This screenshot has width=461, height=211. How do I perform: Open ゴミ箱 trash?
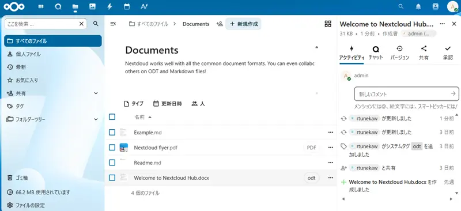(53, 178)
